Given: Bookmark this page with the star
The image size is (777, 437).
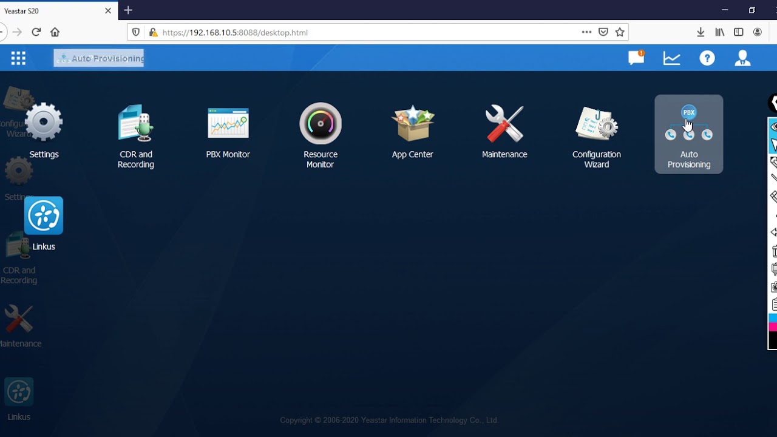Looking at the screenshot, I should coord(620,32).
